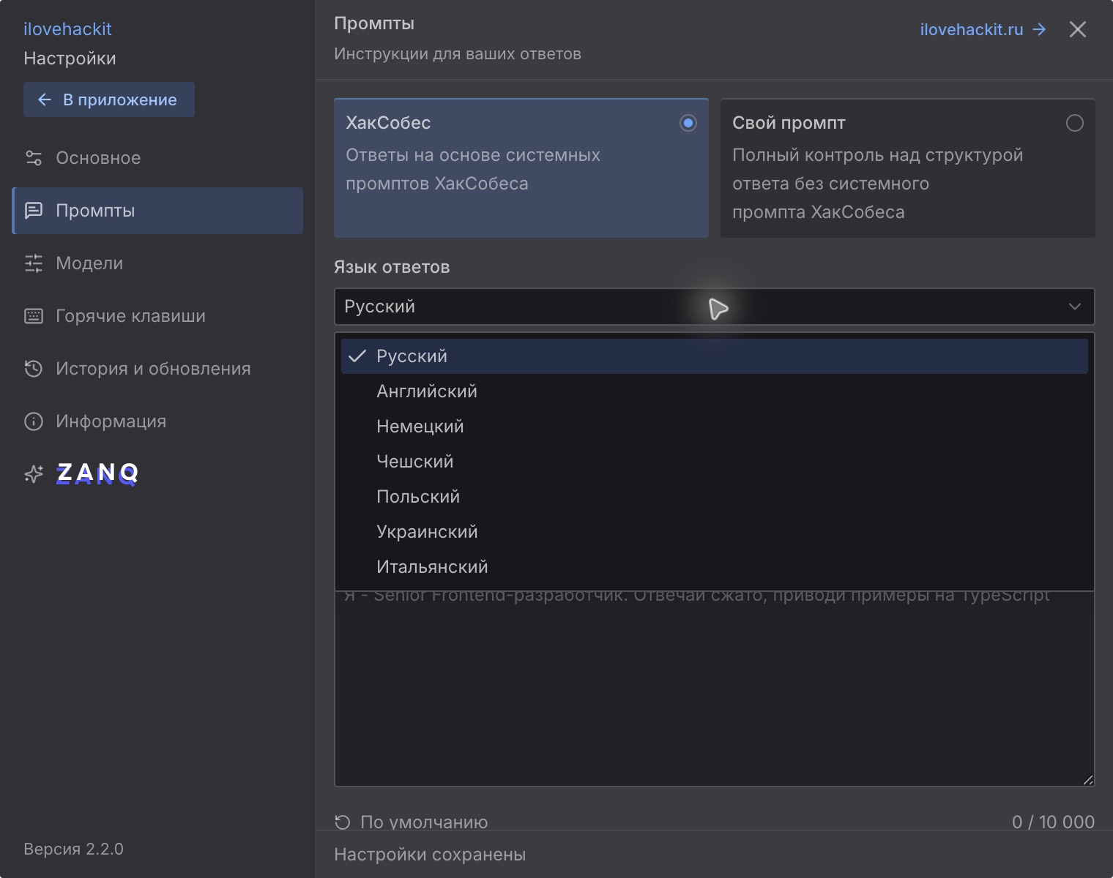1113x878 pixels.
Task: Click the sparkle icon beside ZANQ
Action: (34, 474)
